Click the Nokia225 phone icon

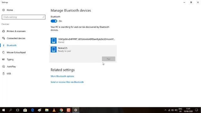(54, 50)
